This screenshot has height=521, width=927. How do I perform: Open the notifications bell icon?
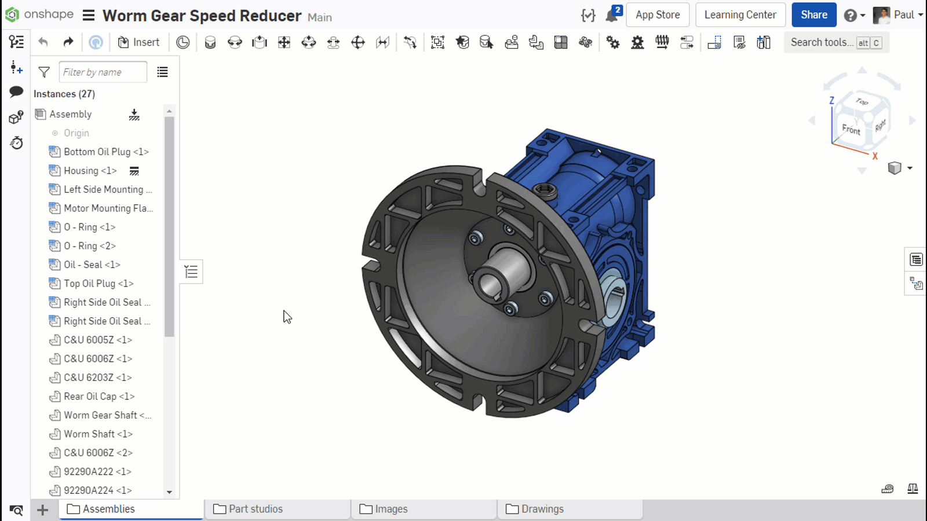612,15
